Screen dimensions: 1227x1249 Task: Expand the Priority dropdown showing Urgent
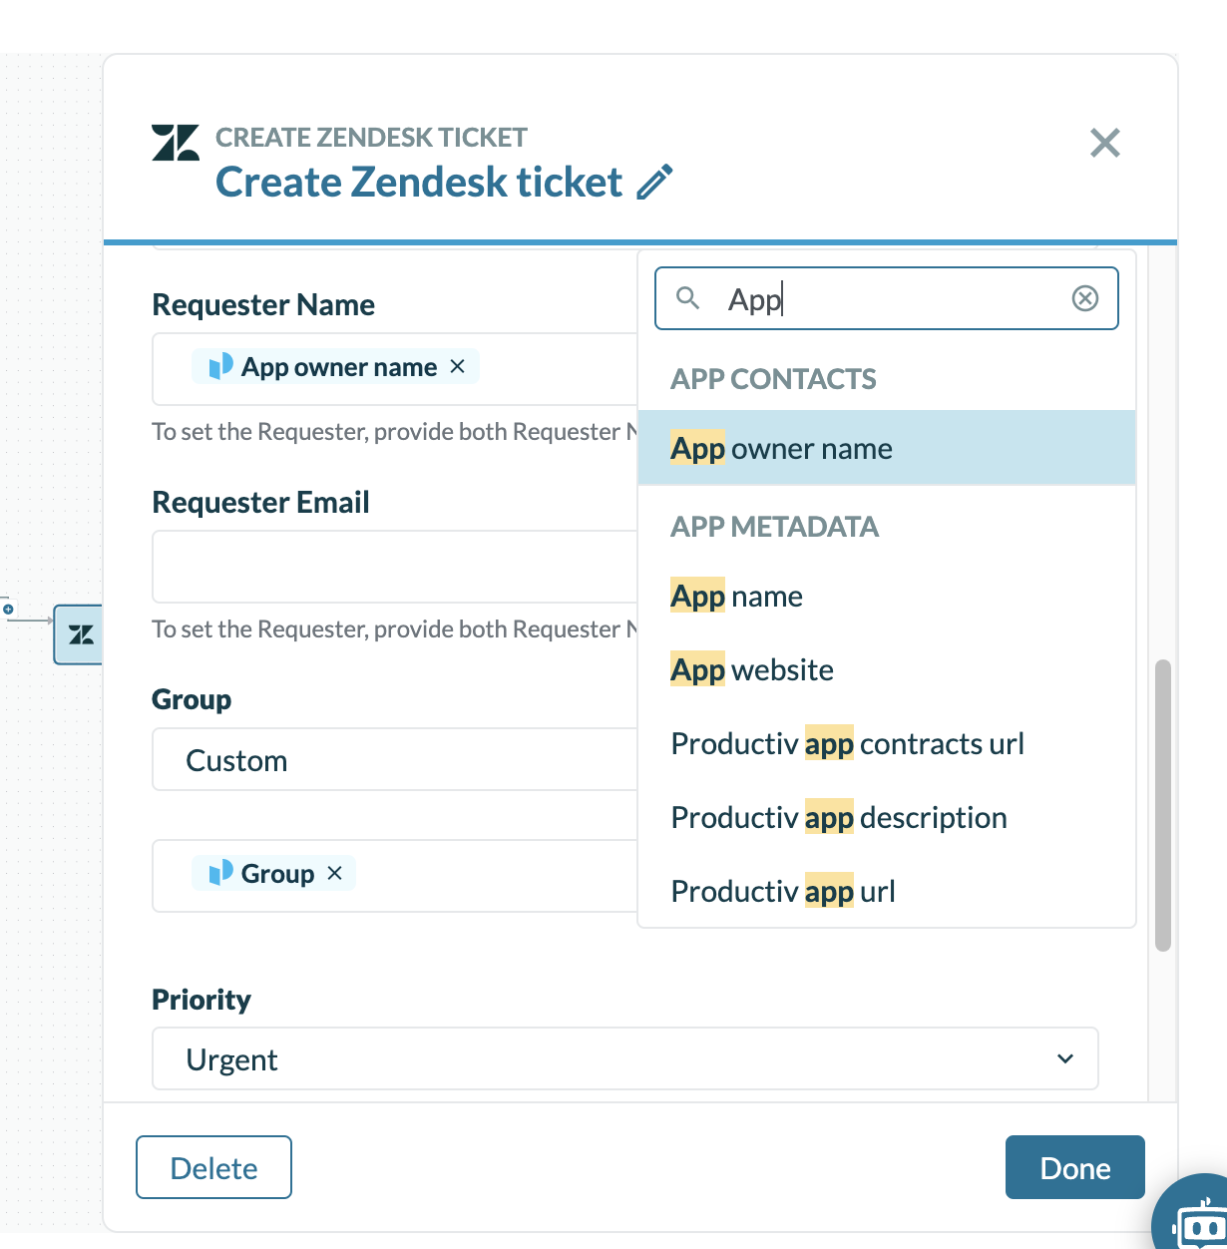(624, 1058)
